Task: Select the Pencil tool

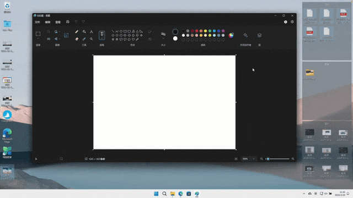Action: point(77,32)
